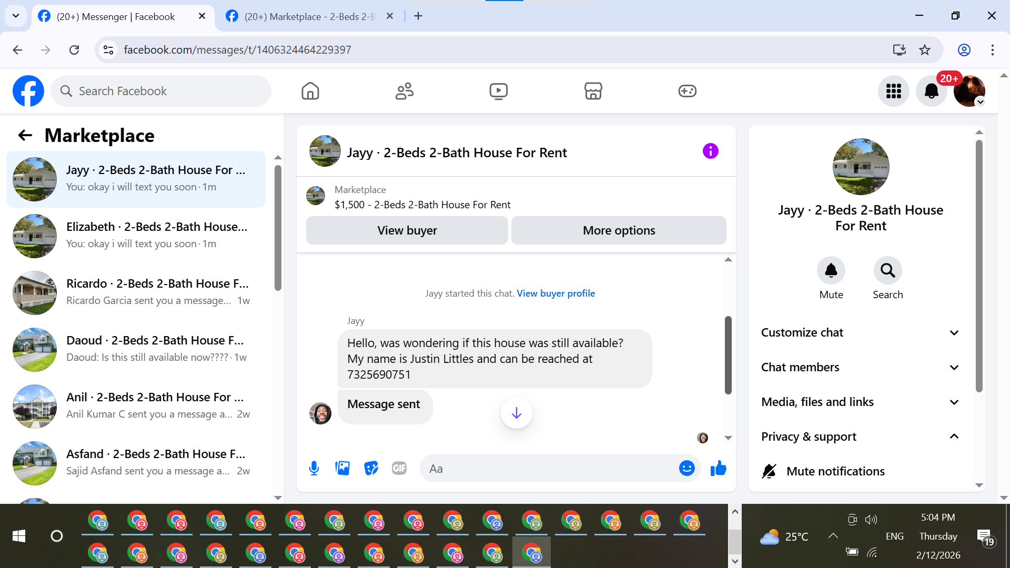View site information icon in address bar
This screenshot has height=568, width=1010.
[108, 50]
